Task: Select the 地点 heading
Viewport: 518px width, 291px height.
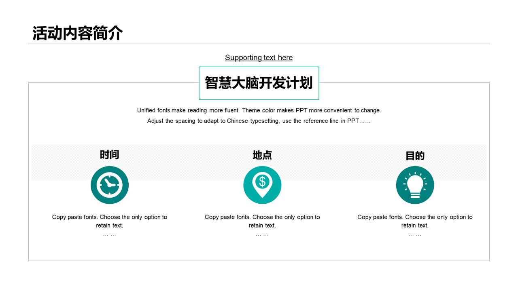Action: tap(262, 155)
